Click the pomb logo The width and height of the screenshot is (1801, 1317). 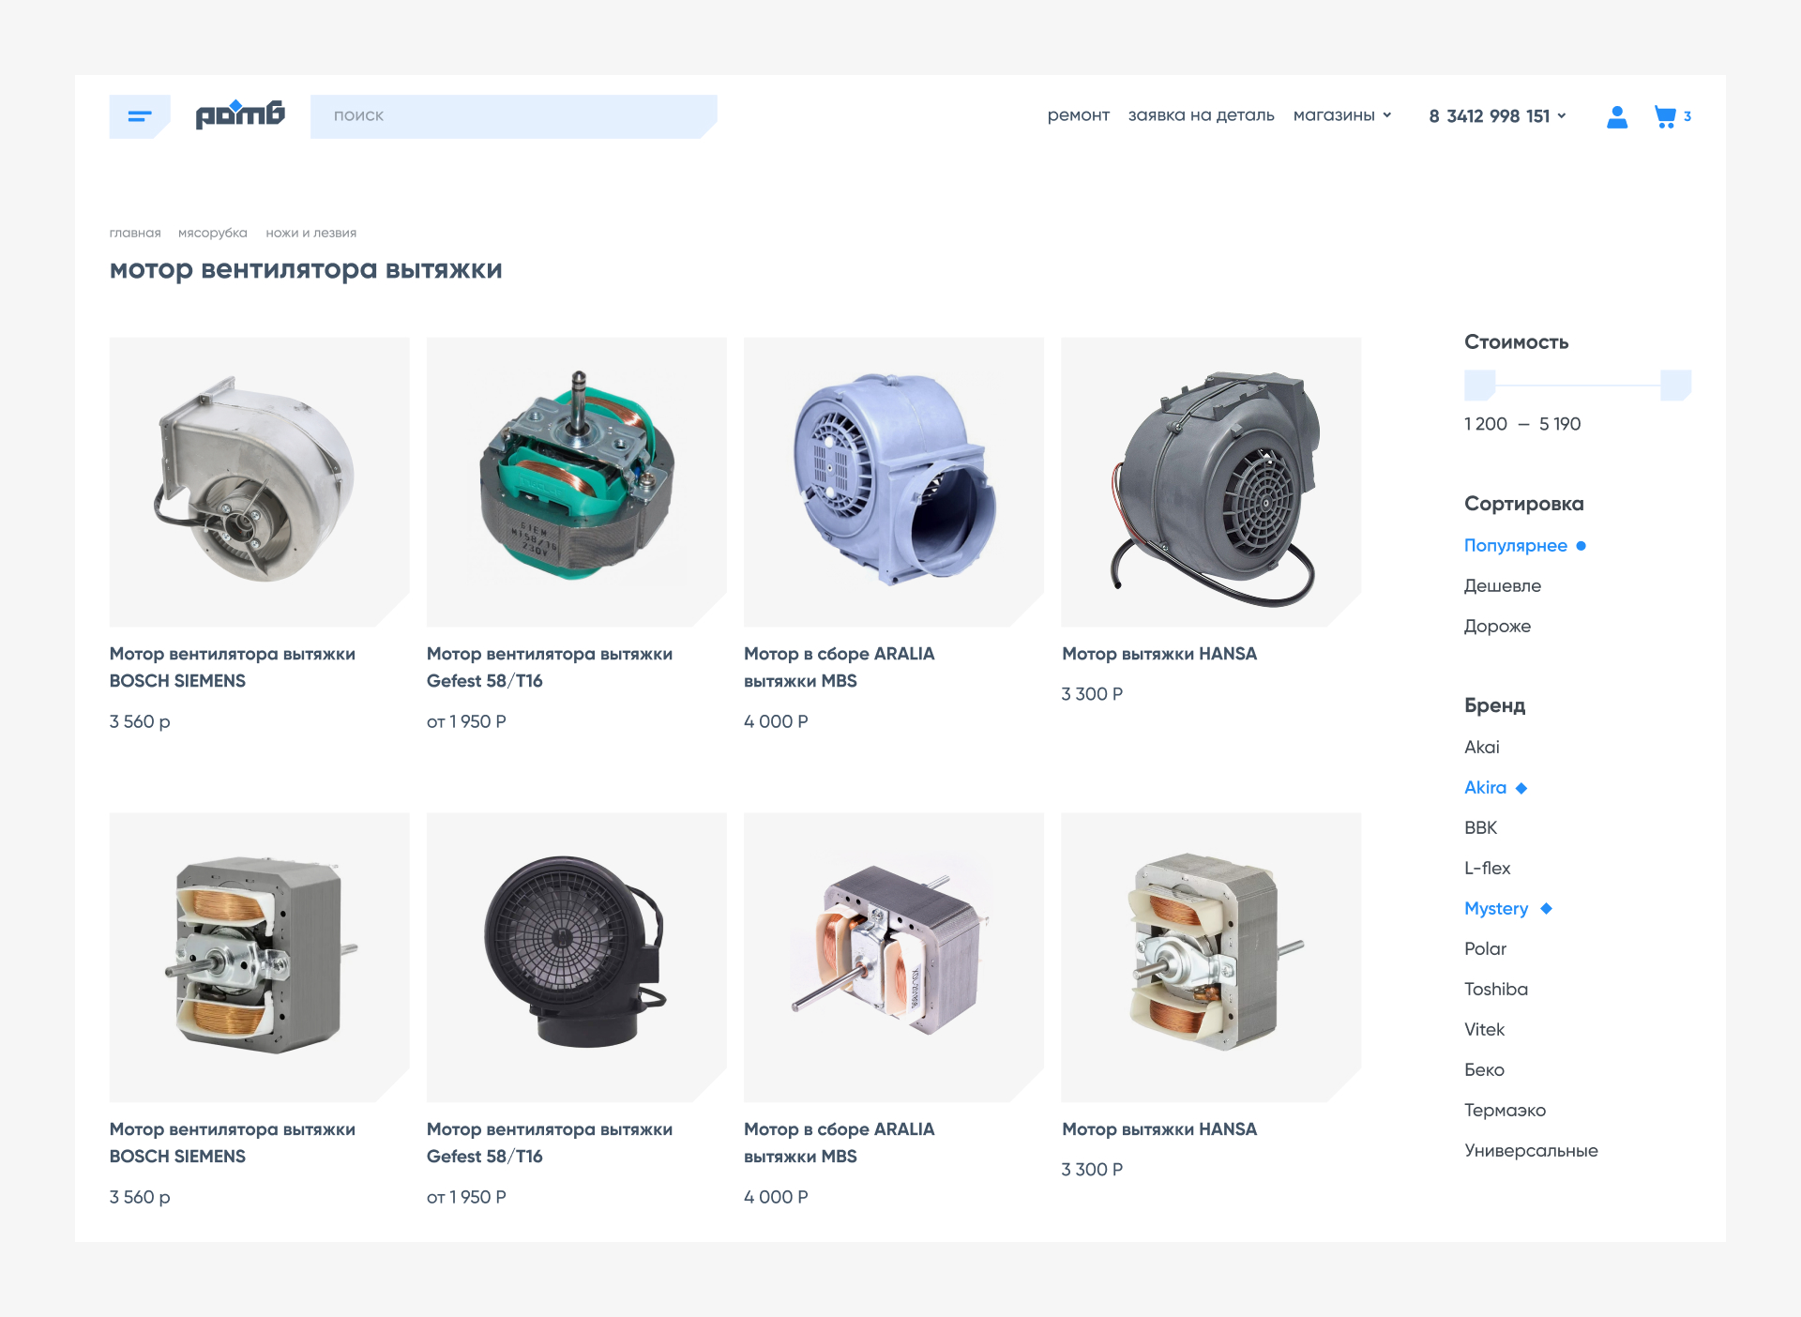tap(240, 114)
